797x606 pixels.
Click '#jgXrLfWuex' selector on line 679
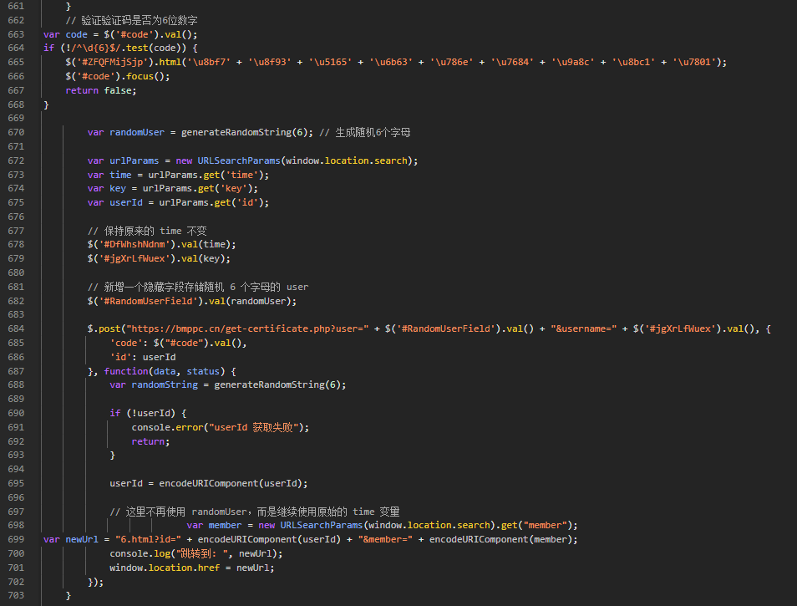pyautogui.click(x=135, y=259)
